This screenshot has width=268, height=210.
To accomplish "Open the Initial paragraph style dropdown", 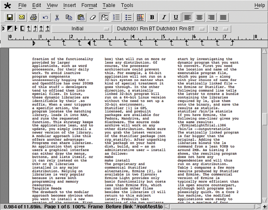I will coord(81,29).
